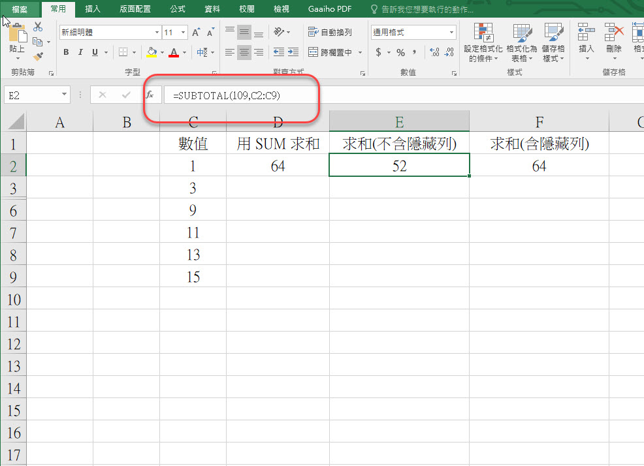
Task: Select cell F2 showing 64
Action: 539,166
